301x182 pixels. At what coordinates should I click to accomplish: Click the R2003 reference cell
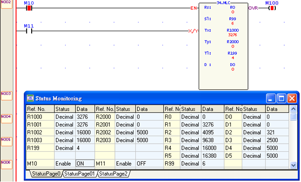(105, 140)
